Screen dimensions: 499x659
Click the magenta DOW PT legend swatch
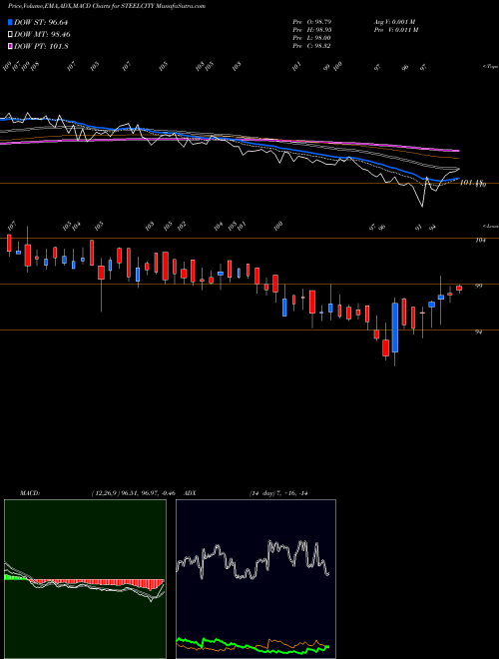10,46
